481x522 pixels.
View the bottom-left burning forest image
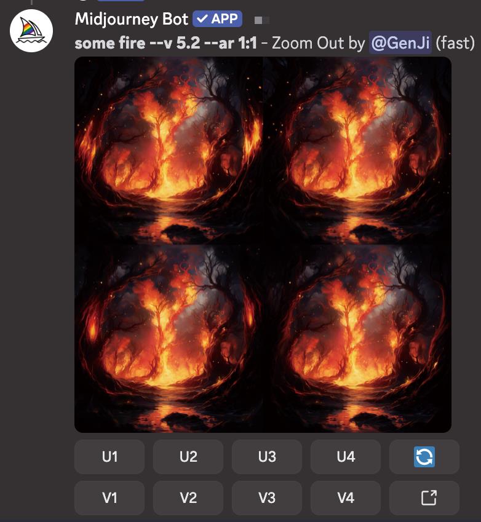point(169,339)
